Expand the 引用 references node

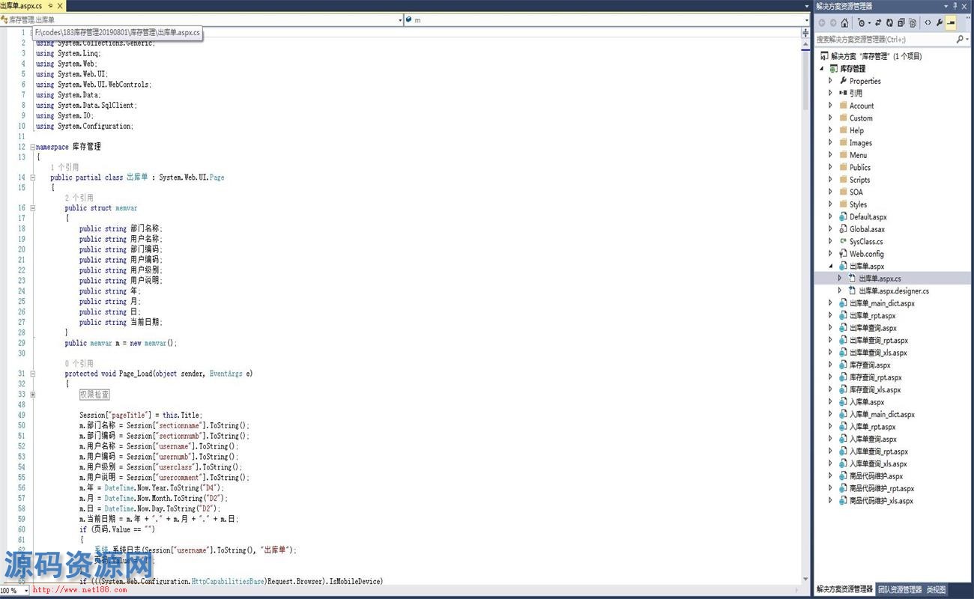[830, 94]
